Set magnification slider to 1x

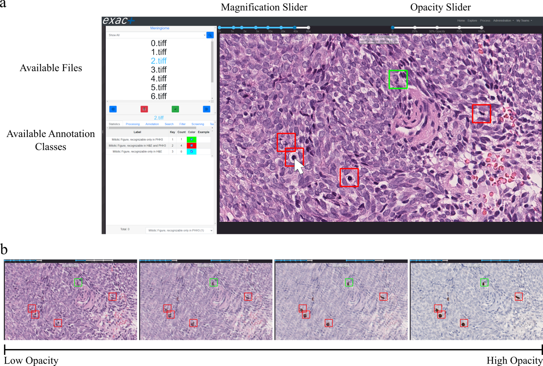click(x=233, y=27)
